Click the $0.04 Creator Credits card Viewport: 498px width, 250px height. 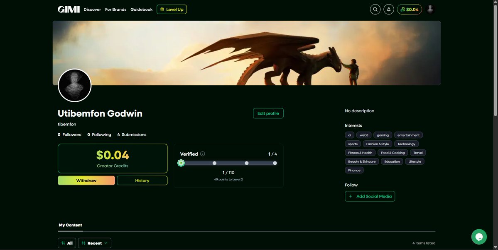(x=113, y=159)
